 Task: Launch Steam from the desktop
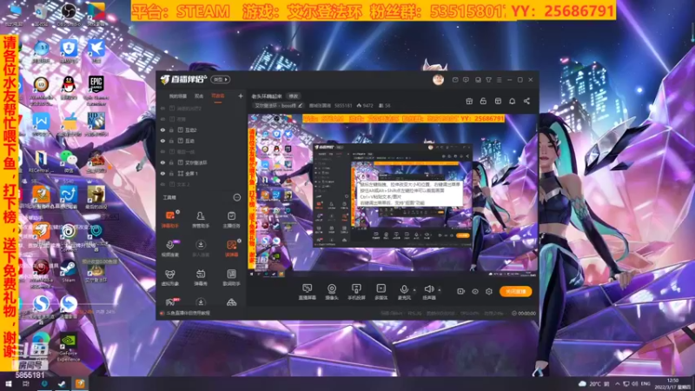click(x=68, y=270)
